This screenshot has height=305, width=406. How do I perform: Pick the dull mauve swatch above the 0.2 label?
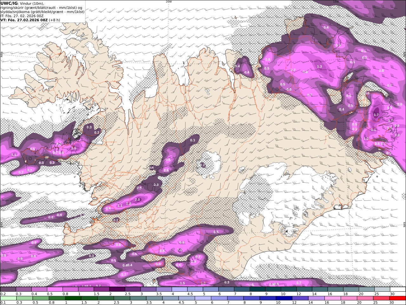pos(8,289)
